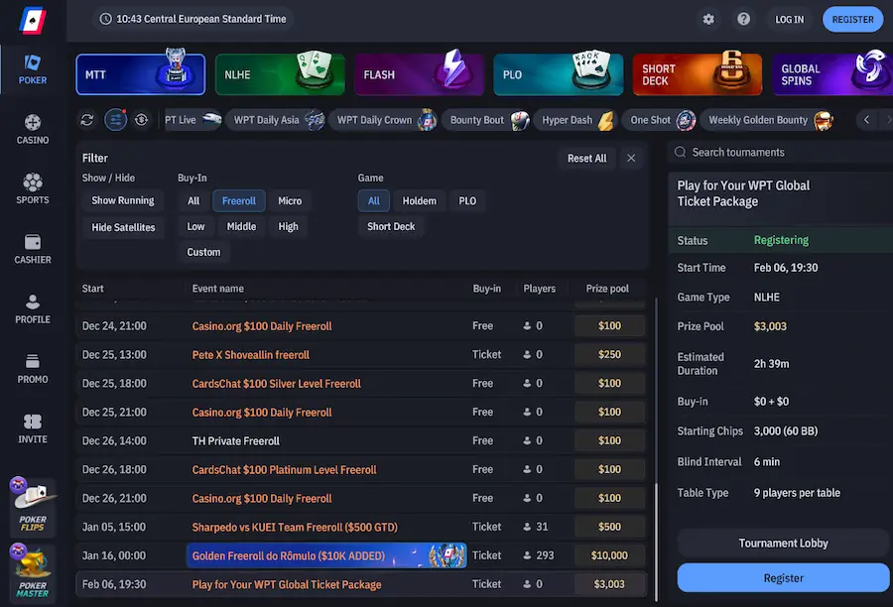Open the Cashier page
This screenshot has width=893, height=607.
pyautogui.click(x=32, y=250)
